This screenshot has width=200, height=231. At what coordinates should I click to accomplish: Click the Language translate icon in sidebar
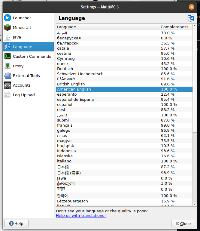click(8, 47)
